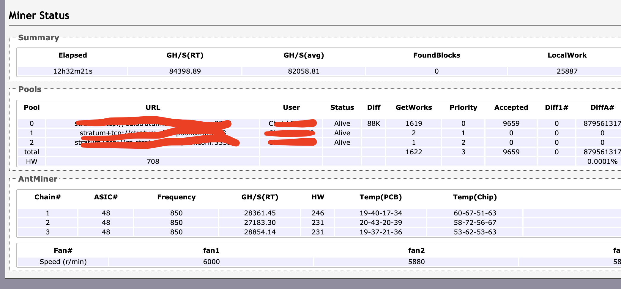The width and height of the screenshot is (621, 289).
Task: Select chain 2 chip temp 58-72-56-67
Action: (475, 223)
